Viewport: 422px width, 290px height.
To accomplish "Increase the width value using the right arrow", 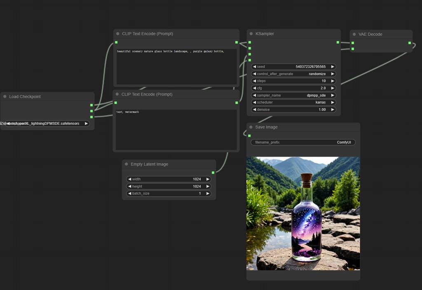I will [x=208, y=179].
